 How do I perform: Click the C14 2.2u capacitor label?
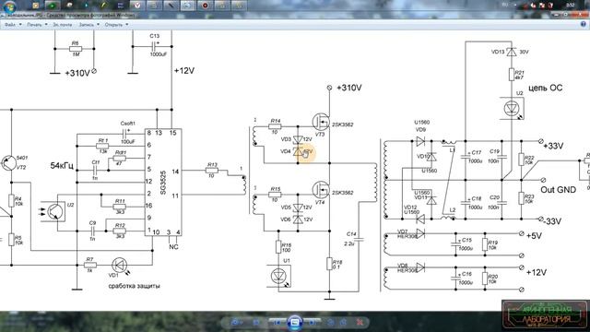350,239
